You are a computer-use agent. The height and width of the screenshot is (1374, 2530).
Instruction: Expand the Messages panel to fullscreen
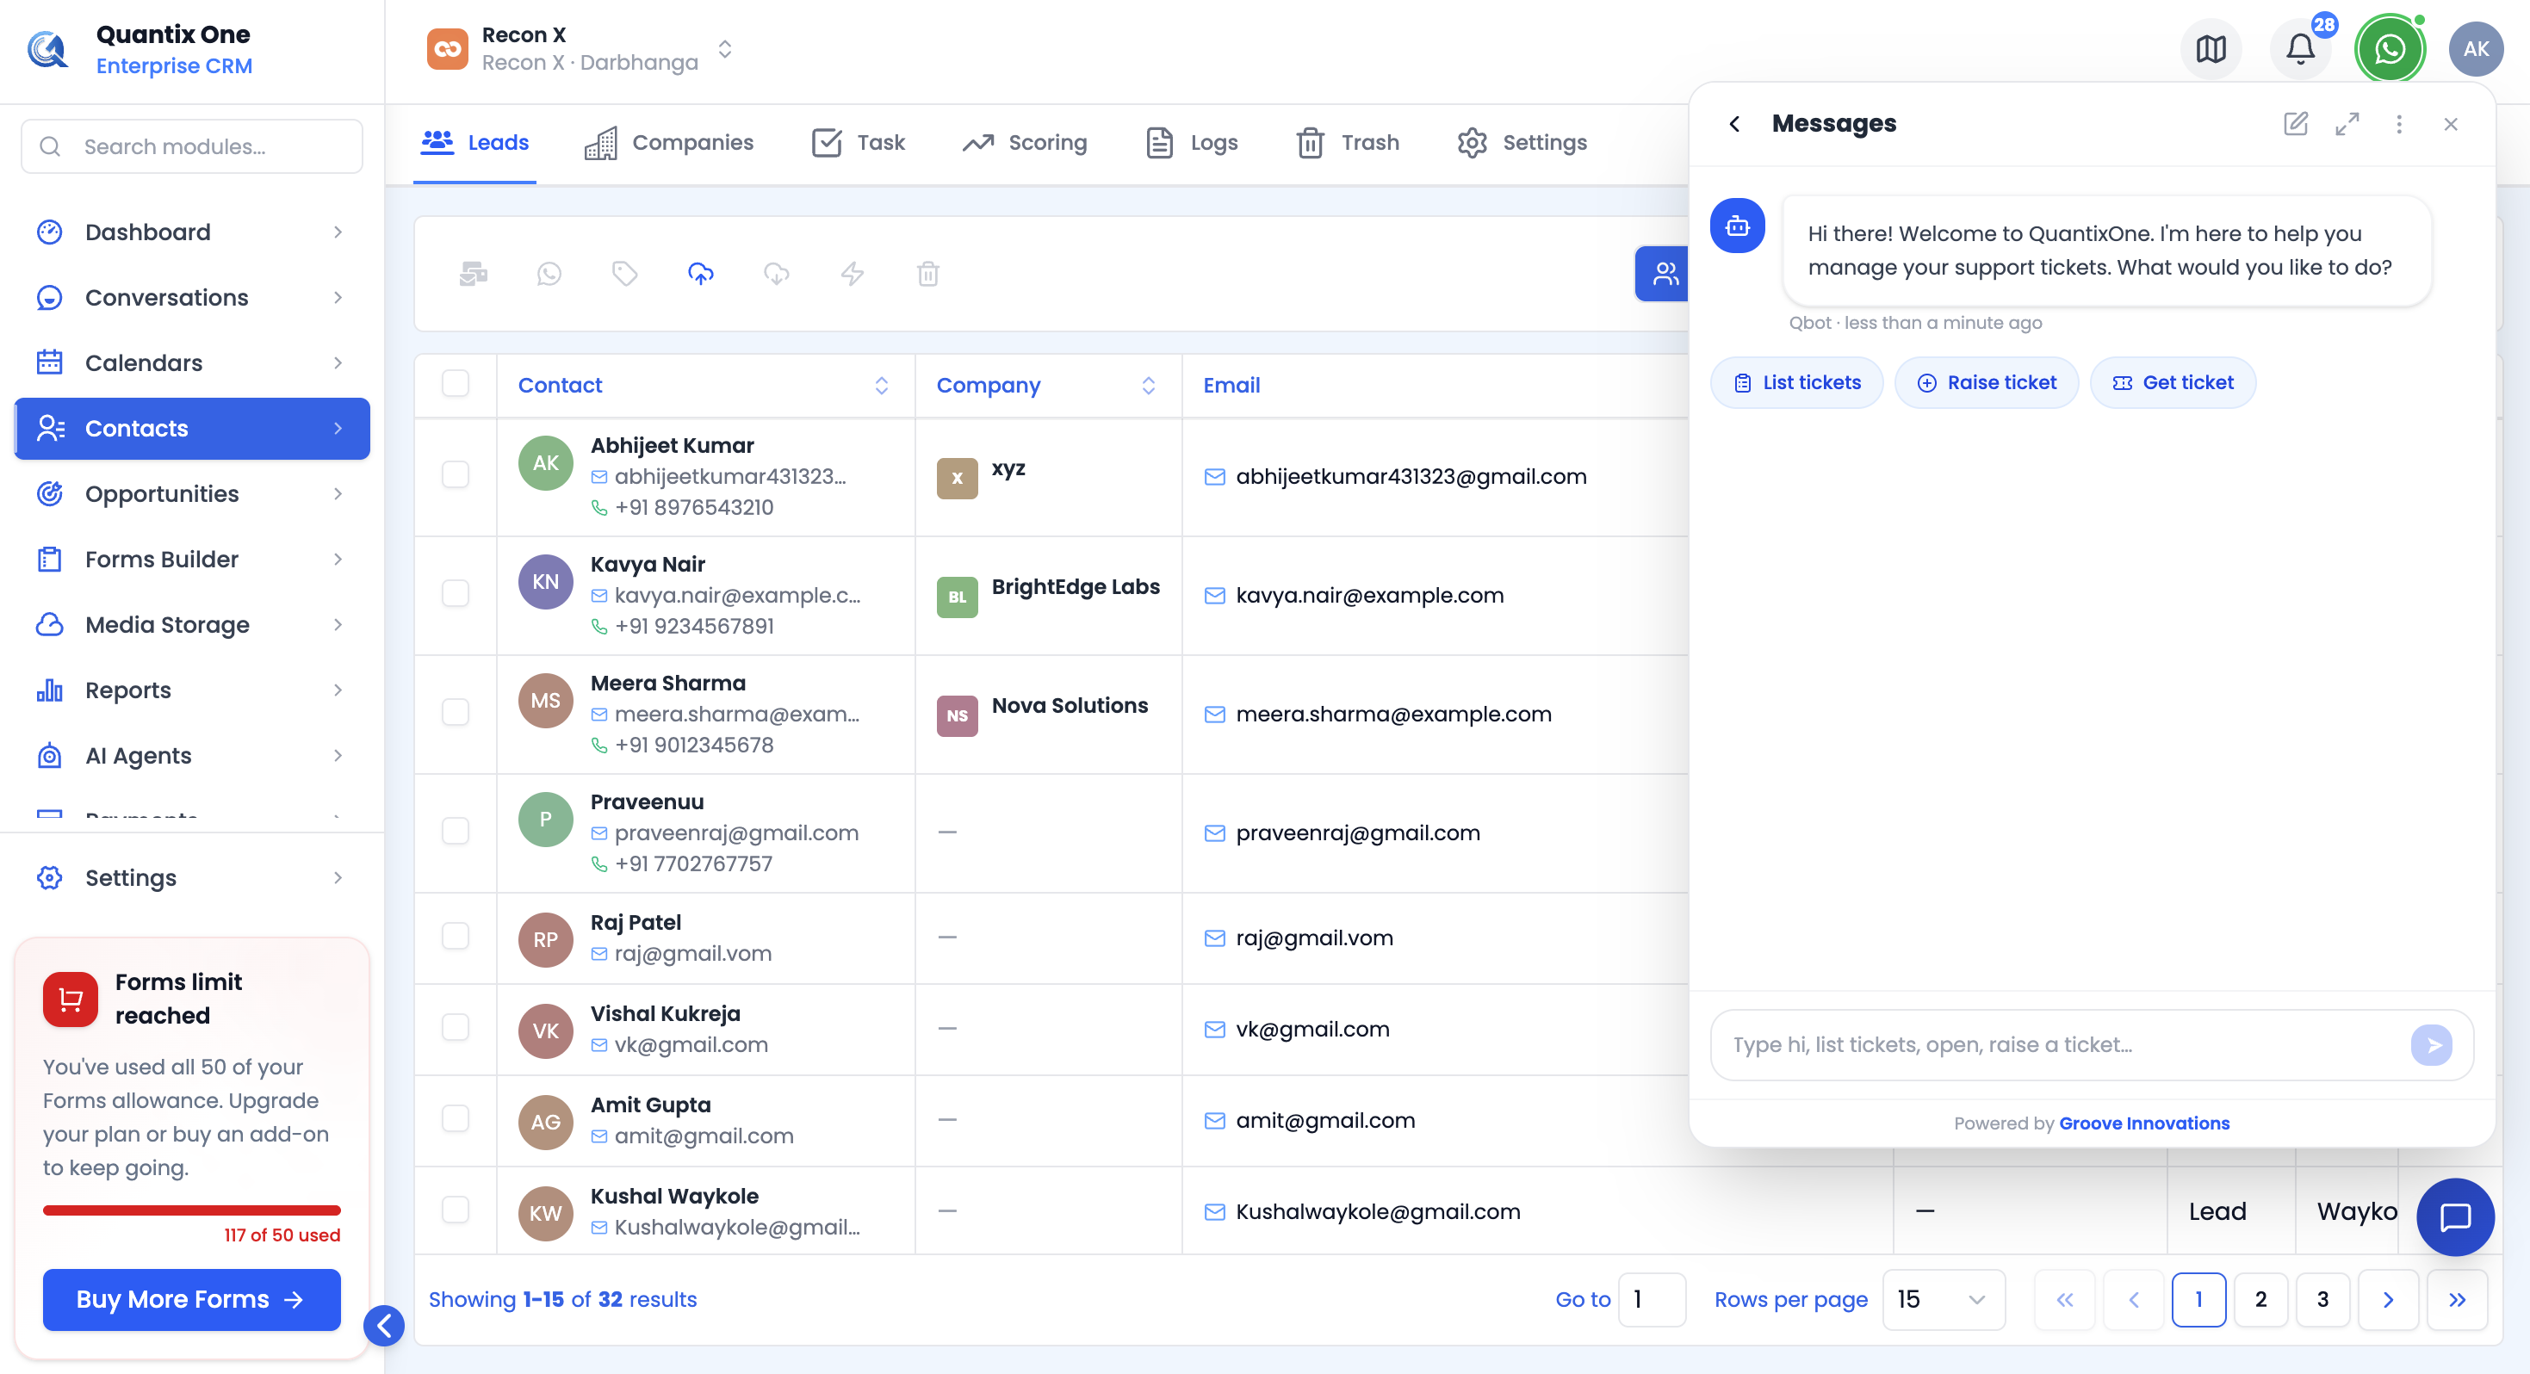pos(2347,124)
